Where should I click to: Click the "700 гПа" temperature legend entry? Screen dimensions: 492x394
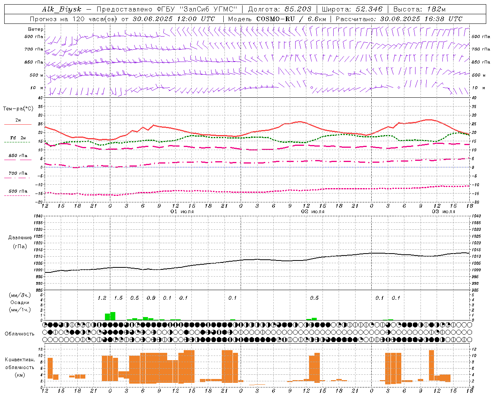[x=18, y=174]
